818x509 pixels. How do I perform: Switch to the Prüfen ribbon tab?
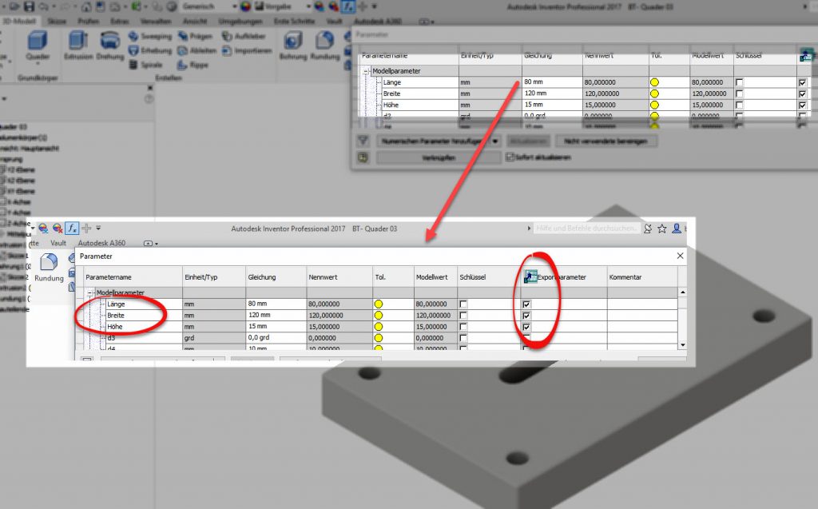88,21
